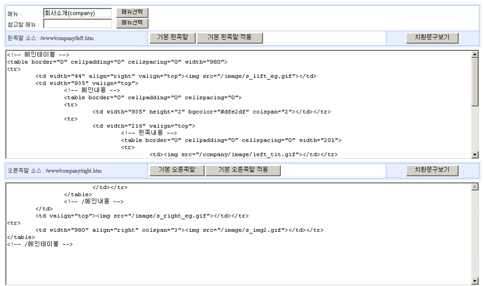This screenshot has width=483, height=286.
Task: Focus the empty 참고할 메뉴 input field
Action: [x=77, y=24]
